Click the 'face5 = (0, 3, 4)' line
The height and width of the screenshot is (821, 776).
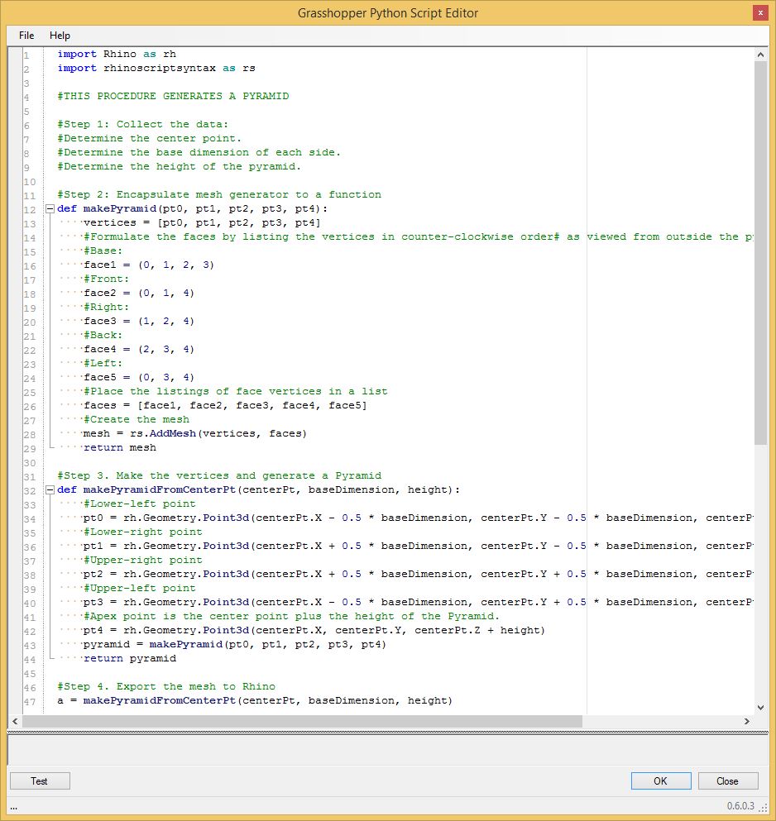(x=139, y=378)
